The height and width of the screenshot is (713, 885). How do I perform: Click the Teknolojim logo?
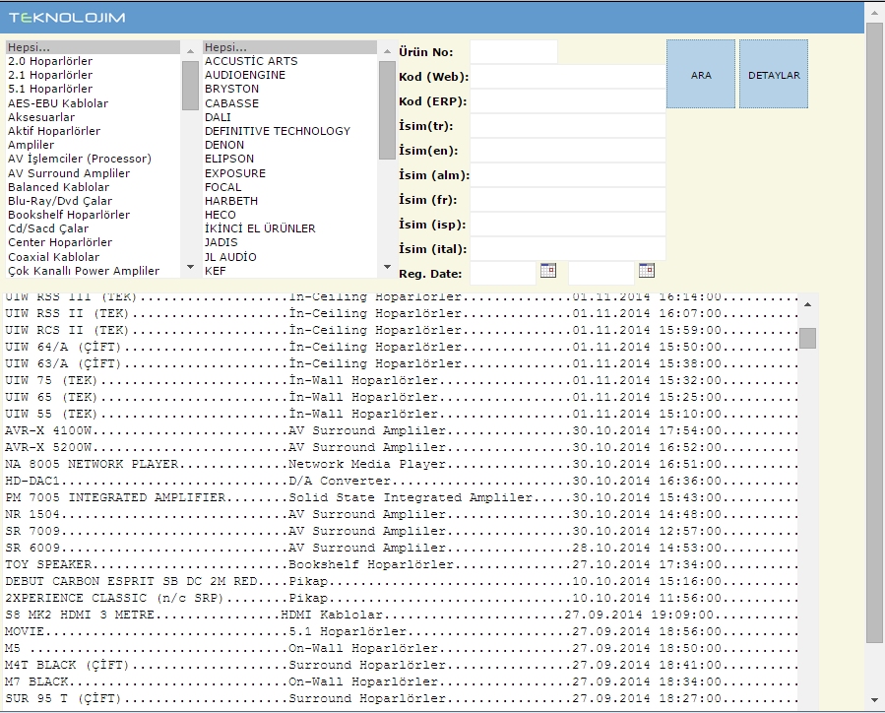[67, 18]
